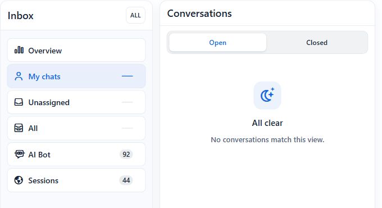
Task: Click the Unassigned inbox tray icon
Action: [x=19, y=102]
